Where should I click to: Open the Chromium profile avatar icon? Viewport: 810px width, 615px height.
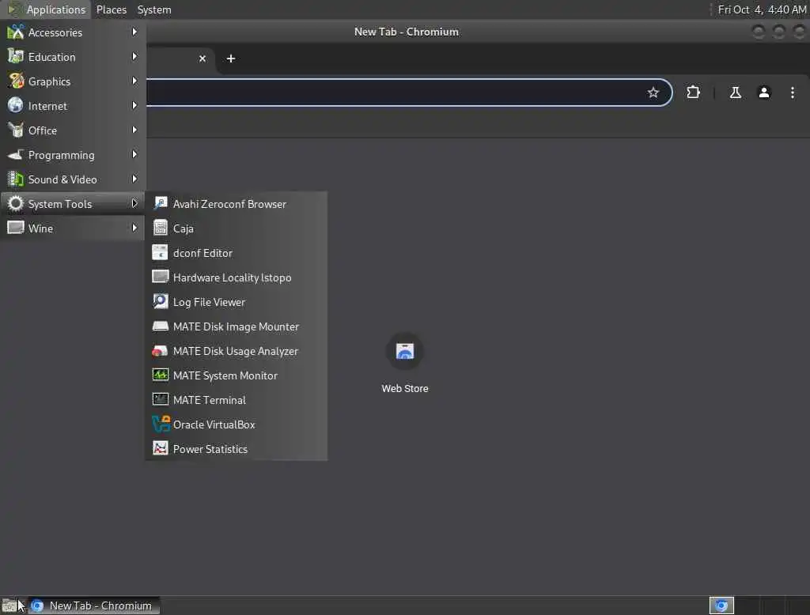point(763,92)
